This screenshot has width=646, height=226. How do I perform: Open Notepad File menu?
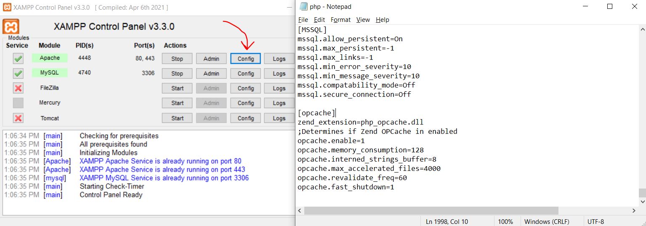(x=303, y=20)
